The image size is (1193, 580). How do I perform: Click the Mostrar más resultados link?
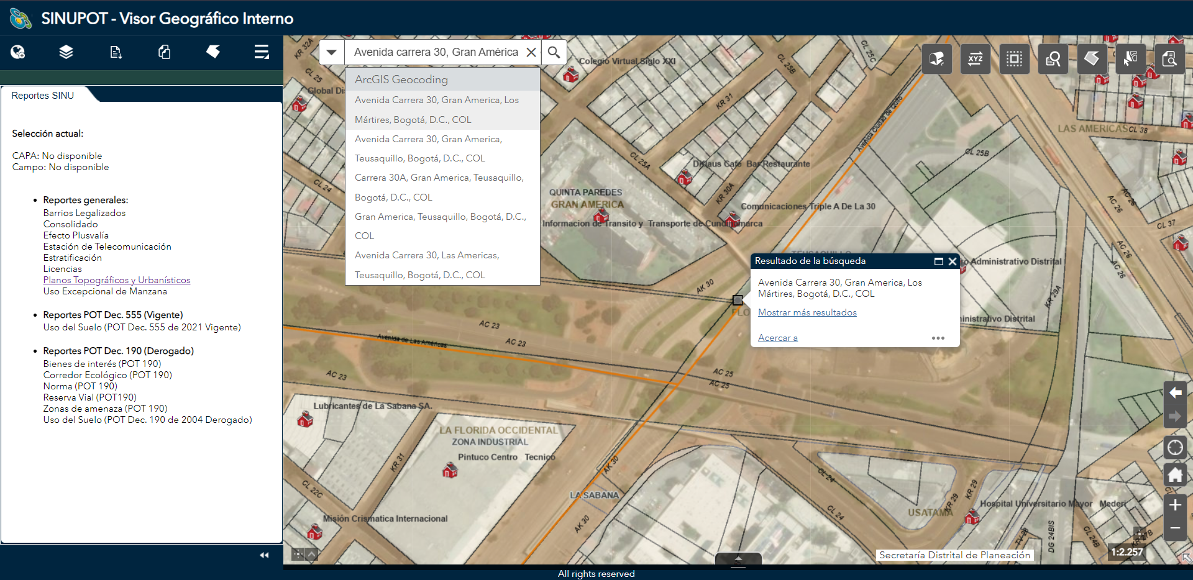coord(807,312)
